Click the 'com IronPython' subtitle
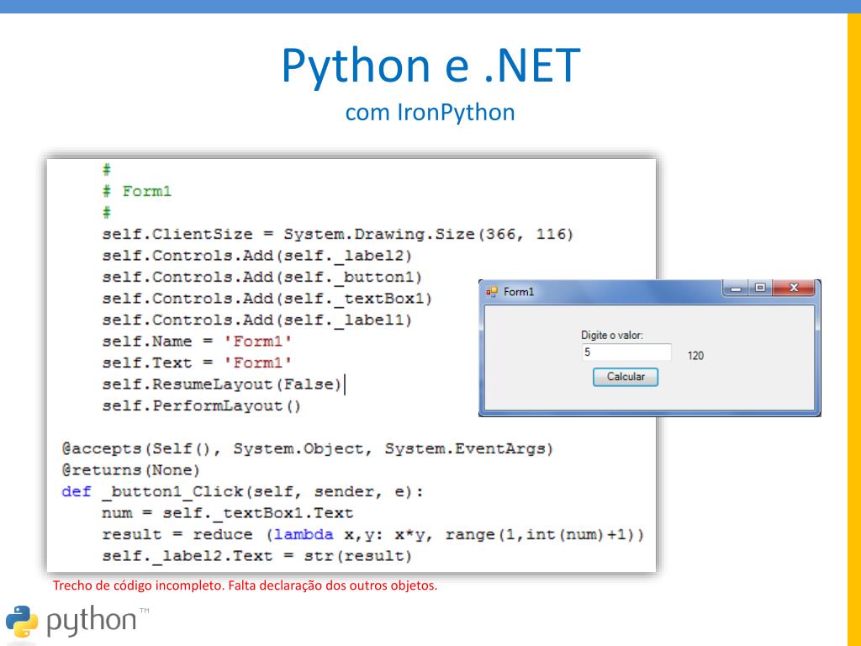 [x=430, y=113]
